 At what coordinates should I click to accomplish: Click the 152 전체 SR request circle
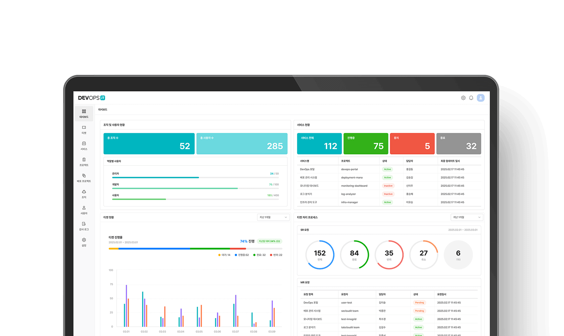(320, 255)
